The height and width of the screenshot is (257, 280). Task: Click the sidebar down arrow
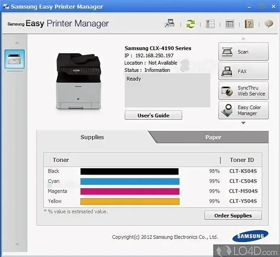tap(17, 244)
